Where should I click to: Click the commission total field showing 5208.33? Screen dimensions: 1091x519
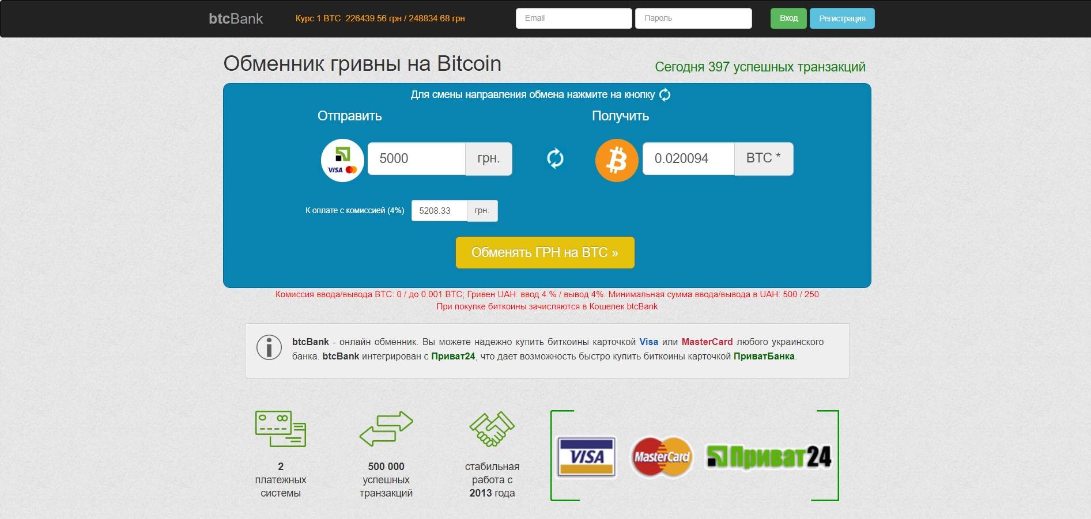click(x=439, y=211)
